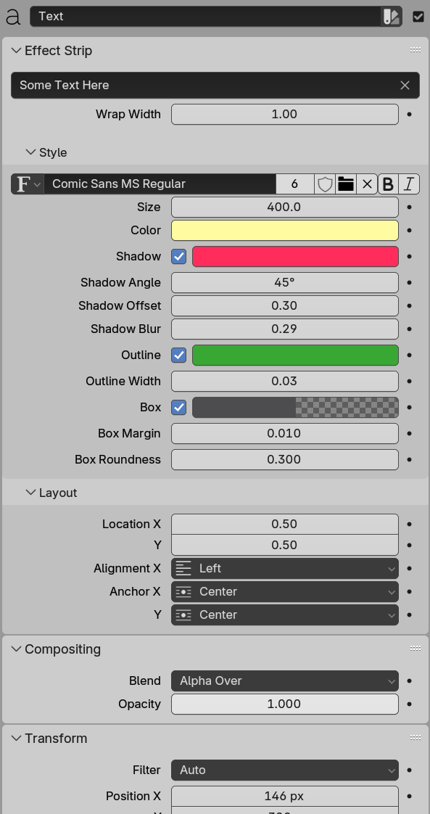Image resolution: width=430 pixels, height=814 pixels.
Task: Disable the Shadow checkbox
Action: click(x=179, y=256)
